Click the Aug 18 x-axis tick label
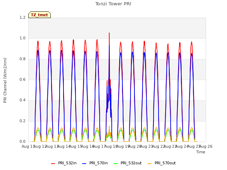This screenshot has width=227, height=170. coord(111,146)
